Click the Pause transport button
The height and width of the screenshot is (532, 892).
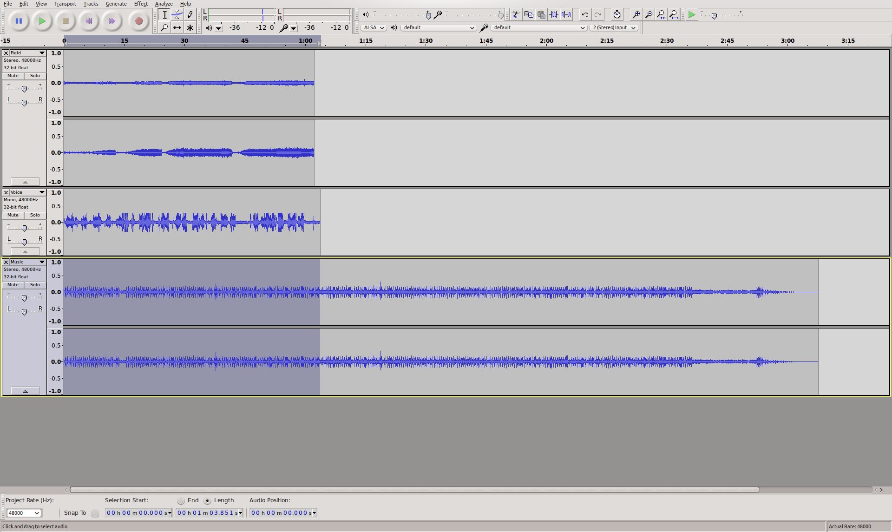tap(19, 21)
